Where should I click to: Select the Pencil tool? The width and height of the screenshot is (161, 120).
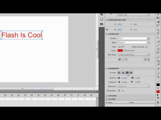[158, 45]
